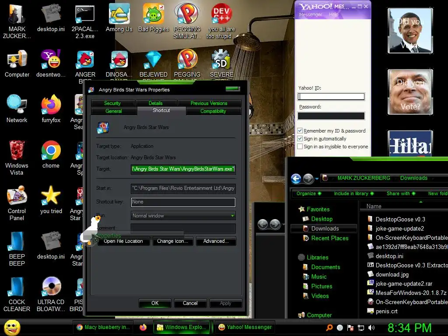Select the COCK CLEANER desktop icon
Screen dimensions: 448x336
click(17, 294)
